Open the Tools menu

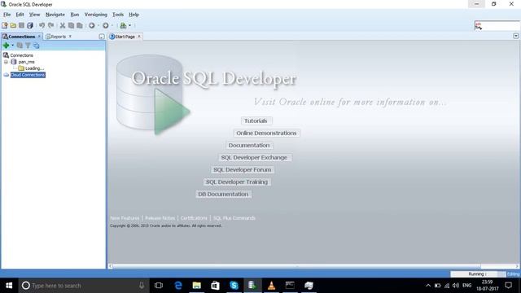(x=118, y=15)
